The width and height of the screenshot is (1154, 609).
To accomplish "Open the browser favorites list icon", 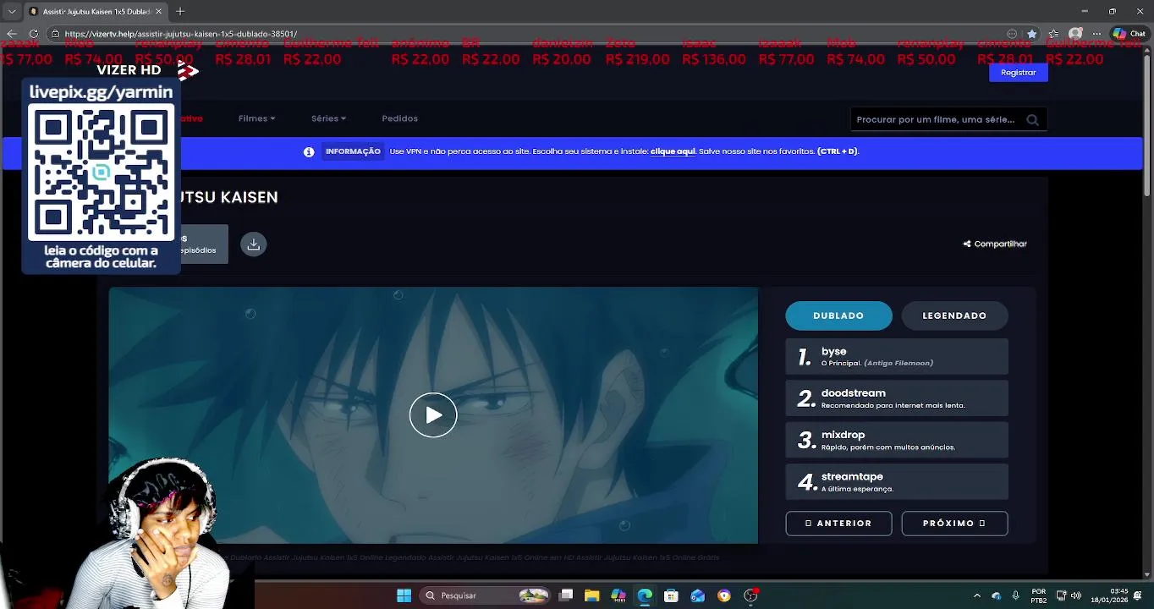I will click(1053, 34).
